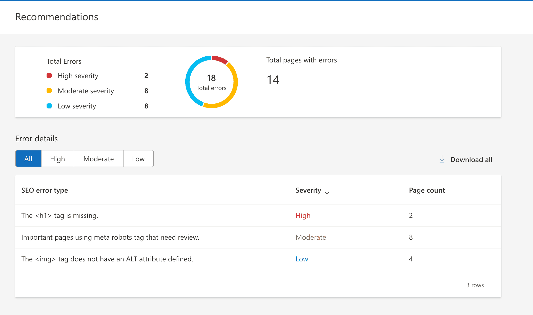Click the red High severity legend swatch

[x=49, y=75]
